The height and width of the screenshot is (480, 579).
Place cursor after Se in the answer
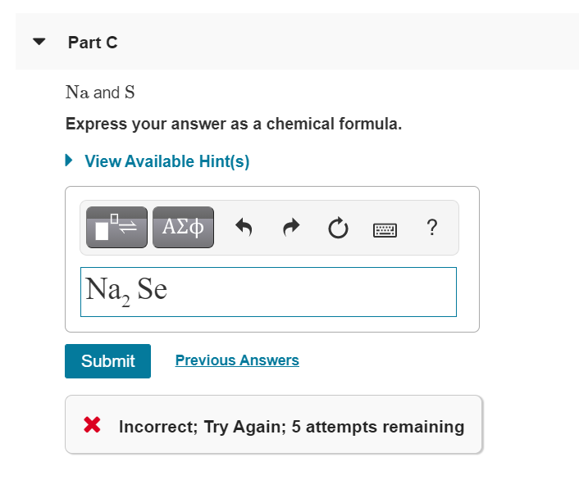pyautogui.click(x=168, y=289)
